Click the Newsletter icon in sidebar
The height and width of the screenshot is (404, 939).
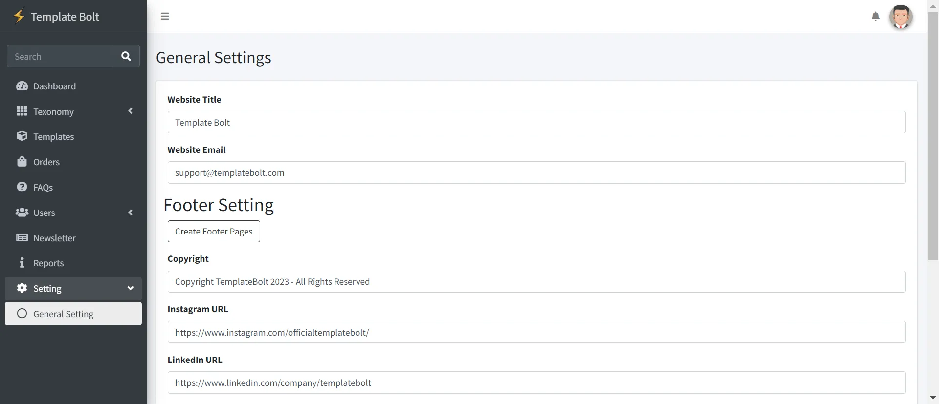click(22, 238)
